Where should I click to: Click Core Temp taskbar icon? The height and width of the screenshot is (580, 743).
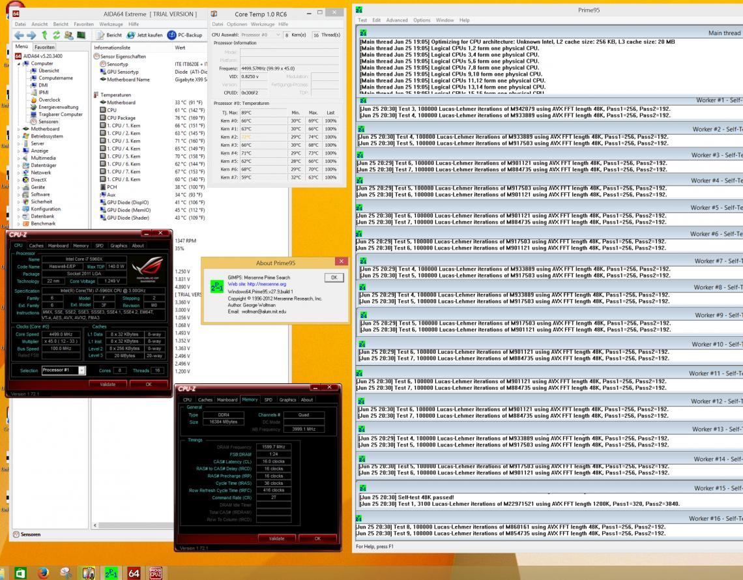[88, 573]
